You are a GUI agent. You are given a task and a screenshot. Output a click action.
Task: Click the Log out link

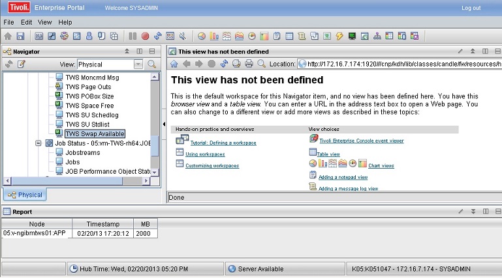471,8
